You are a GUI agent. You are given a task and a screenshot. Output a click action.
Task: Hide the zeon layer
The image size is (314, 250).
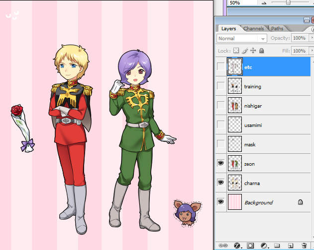tap(220, 163)
